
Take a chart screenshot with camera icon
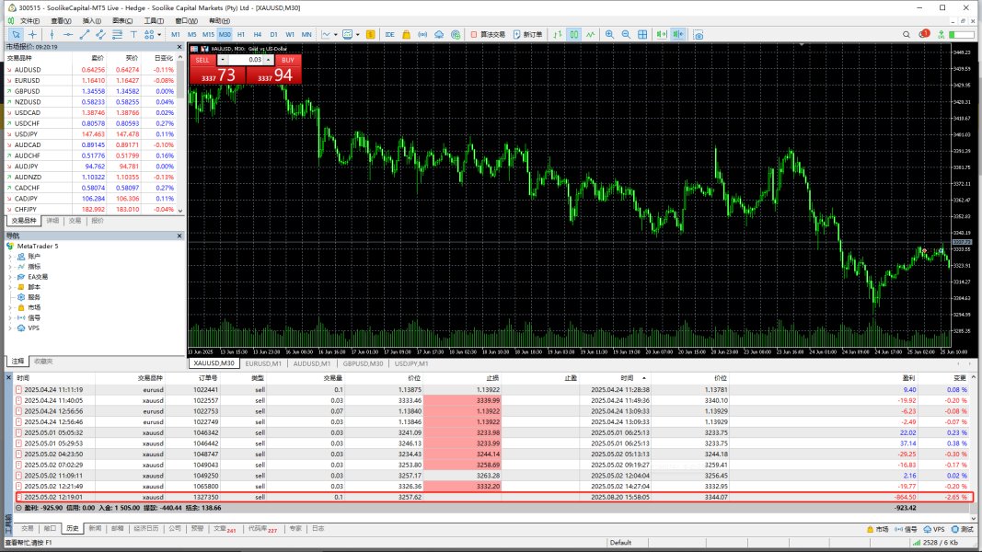pyautogui.click(x=699, y=34)
